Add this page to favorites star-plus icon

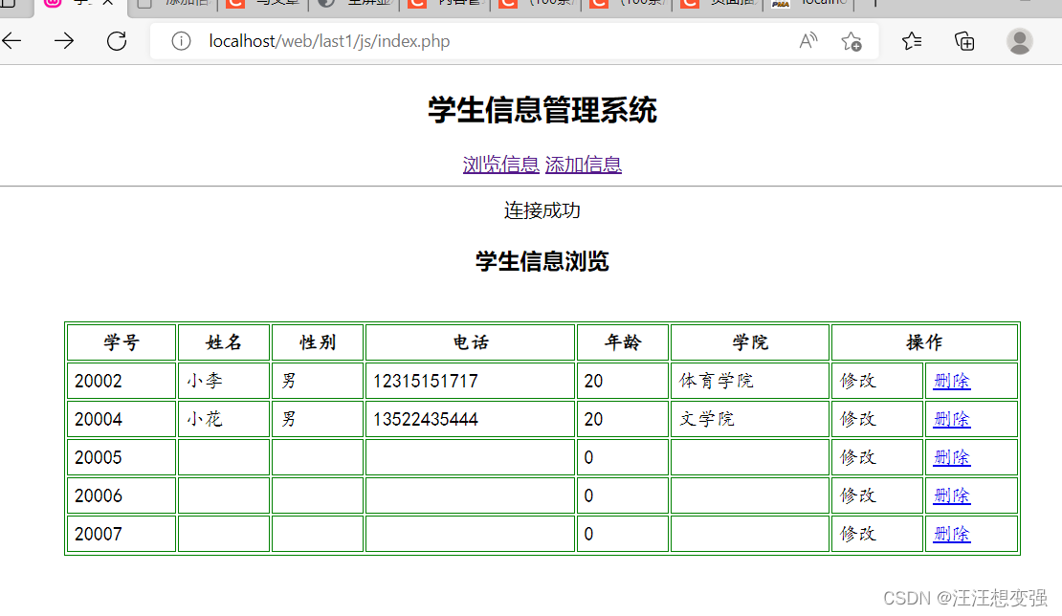click(852, 41)
